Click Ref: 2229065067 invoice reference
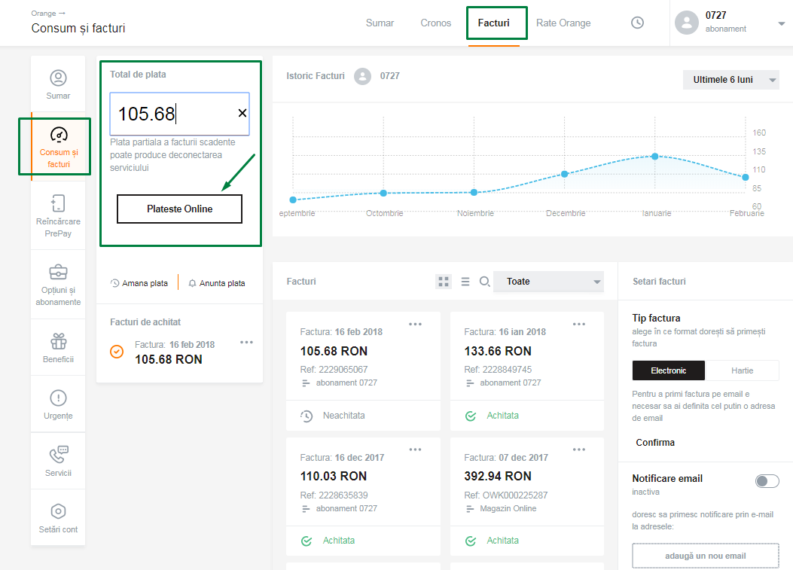 [334, 370]
